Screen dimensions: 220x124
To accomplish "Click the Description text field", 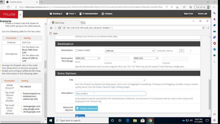I will point(110,93).
